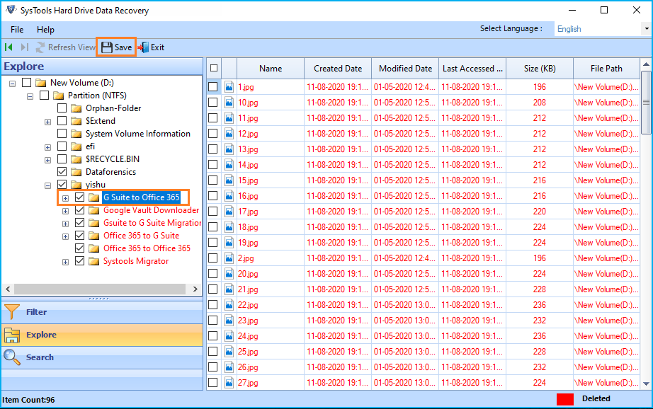Check the box for 20.jpg

click(x=212, y=274)
